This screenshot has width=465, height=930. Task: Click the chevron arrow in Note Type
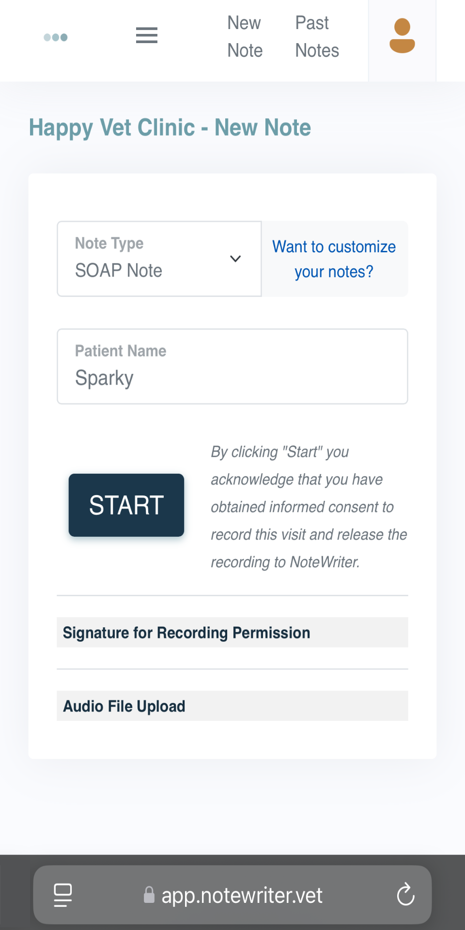[235, 259]
